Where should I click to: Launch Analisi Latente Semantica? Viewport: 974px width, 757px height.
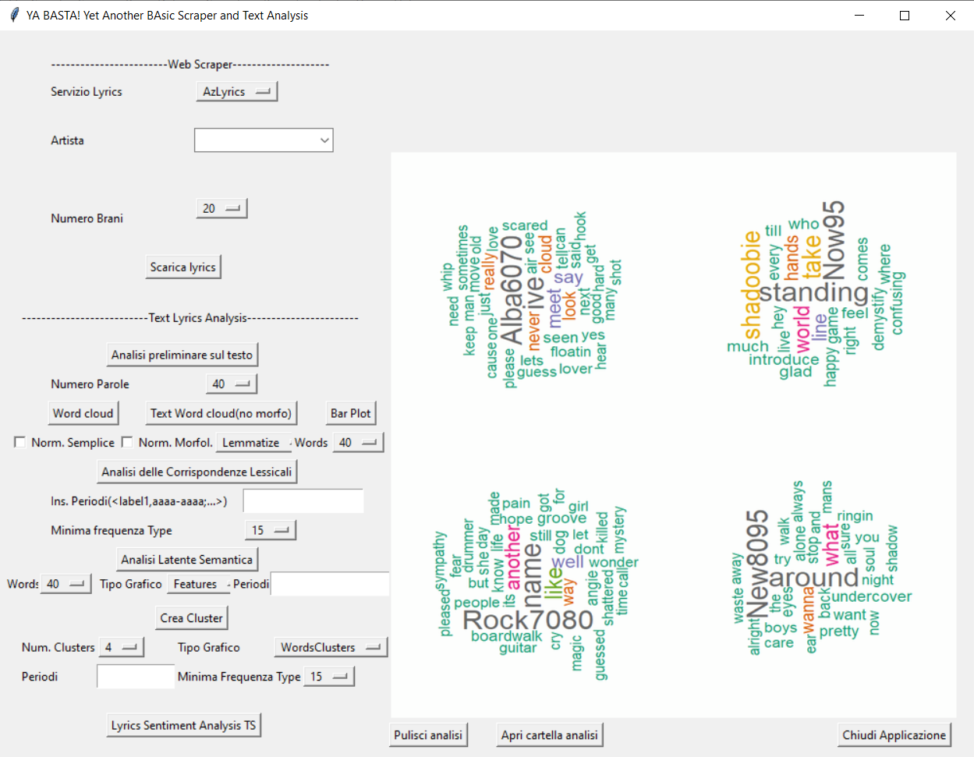coord(187,560)
